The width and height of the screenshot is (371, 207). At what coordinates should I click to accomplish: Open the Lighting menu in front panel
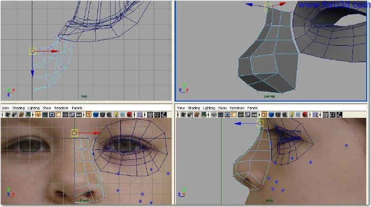[x=33, y=108]
